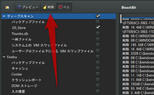154x95 pixels.
Task: Collapse the ディープスキャン tree group
Action: coord(4,16)
